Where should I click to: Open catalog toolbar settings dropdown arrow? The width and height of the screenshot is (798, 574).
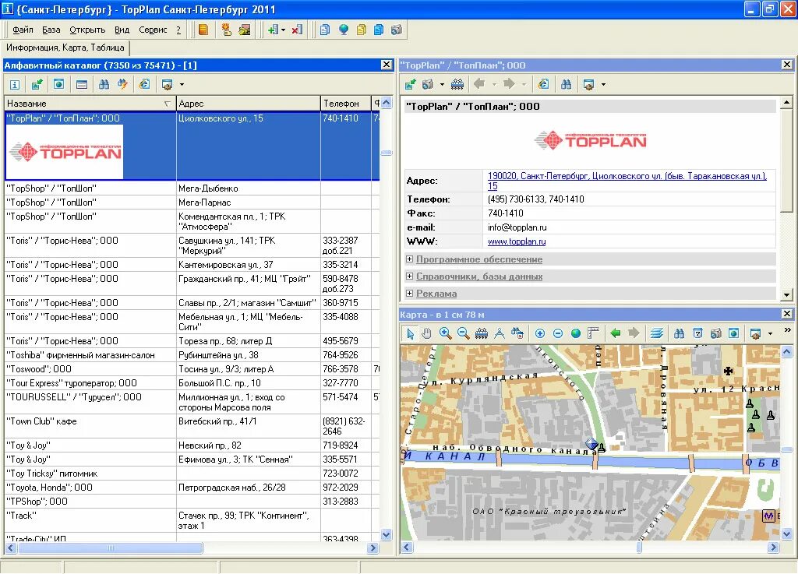(x=182, y=84)
